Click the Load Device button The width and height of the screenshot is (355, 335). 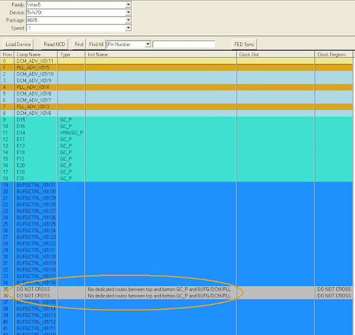(18, 44)
